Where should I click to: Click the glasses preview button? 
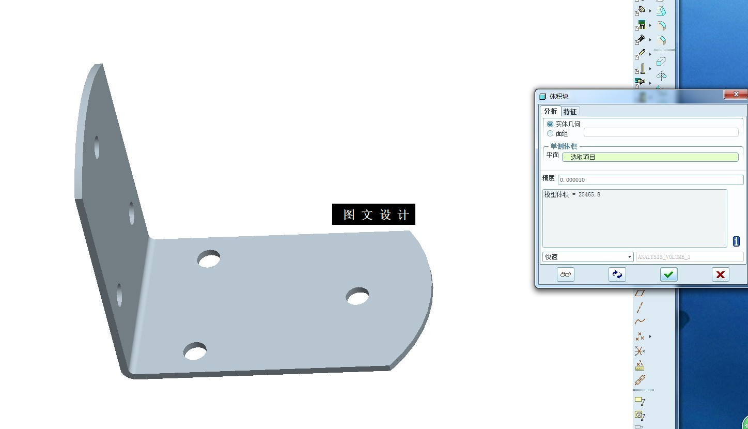[566, 274]
